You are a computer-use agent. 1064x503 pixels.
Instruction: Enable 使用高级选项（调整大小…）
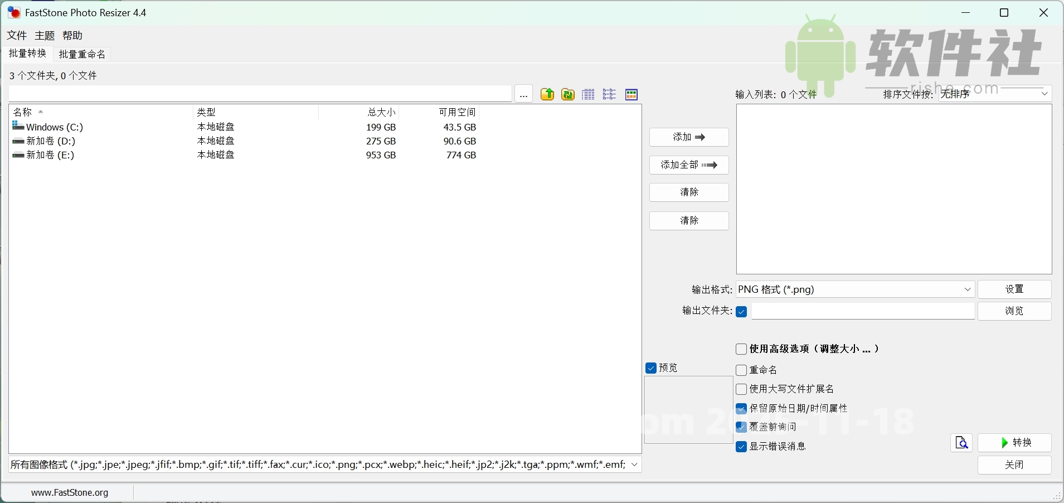(x=741, y=349)
